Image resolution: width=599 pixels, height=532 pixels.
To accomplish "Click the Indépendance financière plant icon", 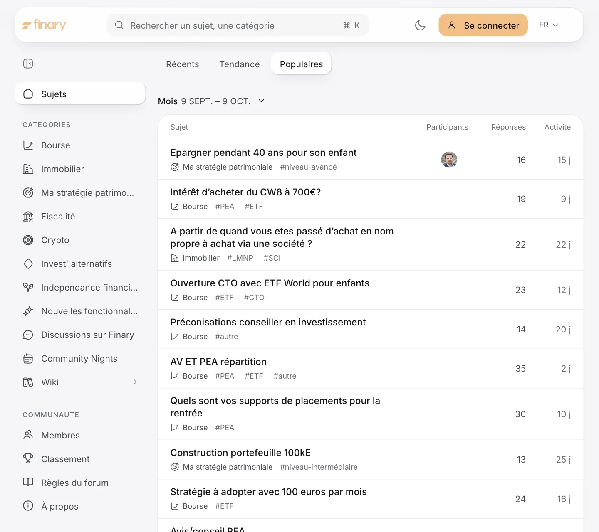I will pos(28,288).
